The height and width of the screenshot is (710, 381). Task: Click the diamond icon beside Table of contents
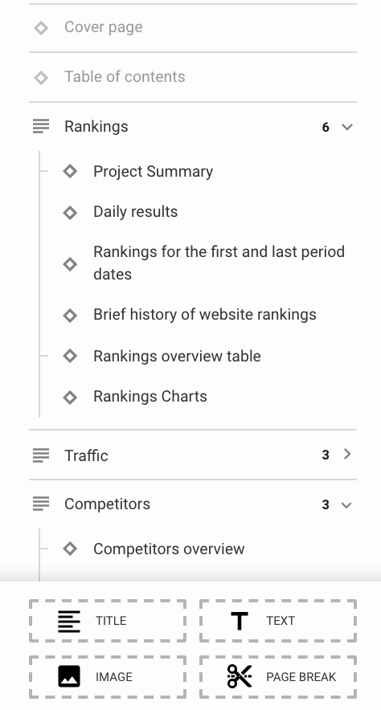[x=41, y=77]
